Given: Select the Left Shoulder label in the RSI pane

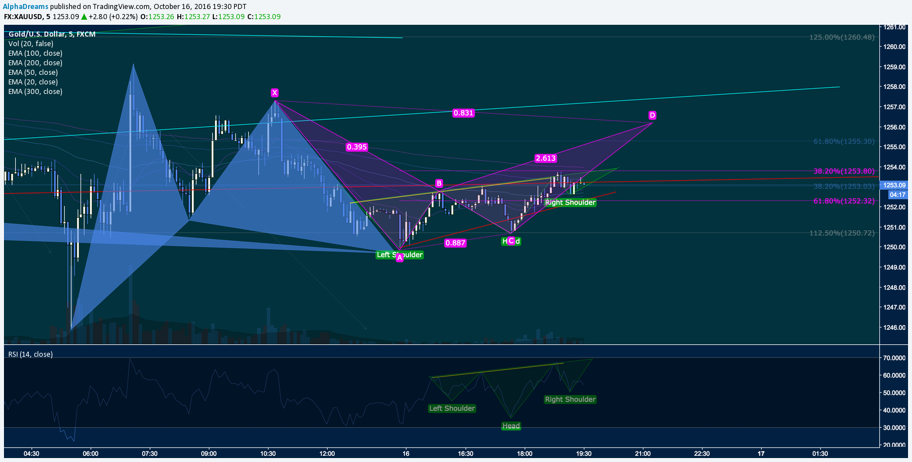Looking at the screenshot, I should tap(452, 409).
